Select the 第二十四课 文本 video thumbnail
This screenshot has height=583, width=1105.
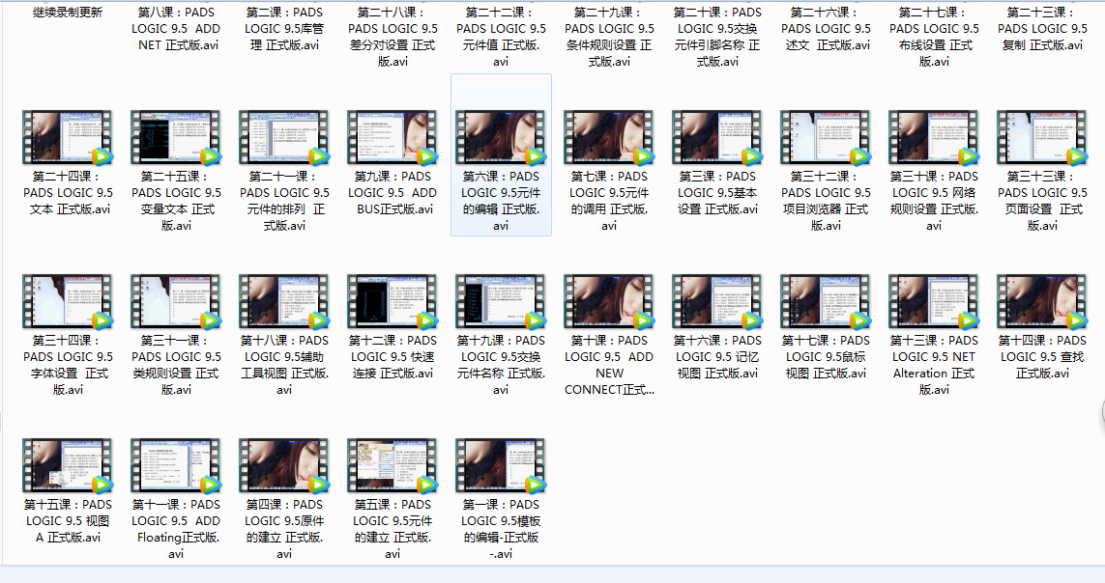67,137
